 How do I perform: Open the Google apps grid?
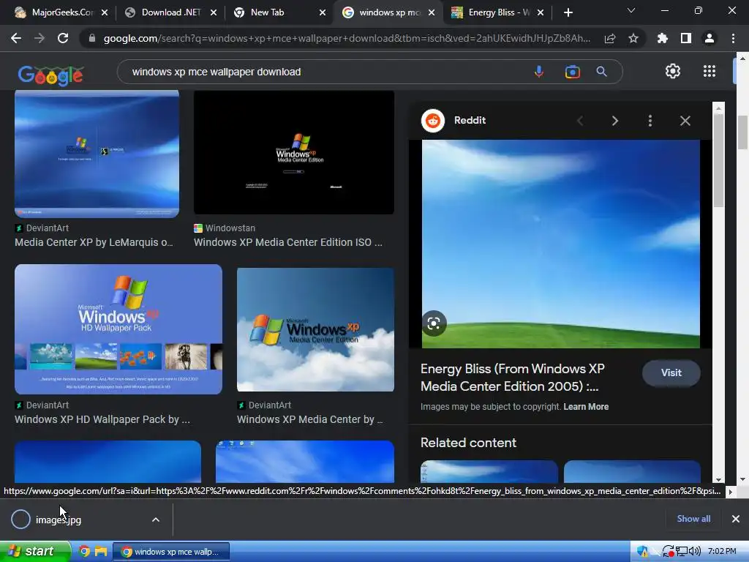click(710, 71)
